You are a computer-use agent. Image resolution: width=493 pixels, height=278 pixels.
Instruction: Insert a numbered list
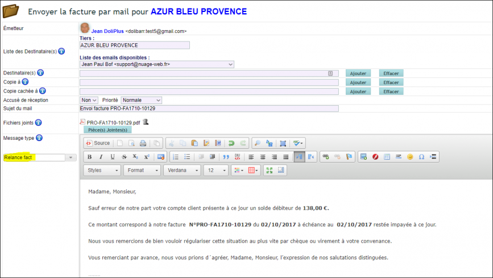coord(176,156)
